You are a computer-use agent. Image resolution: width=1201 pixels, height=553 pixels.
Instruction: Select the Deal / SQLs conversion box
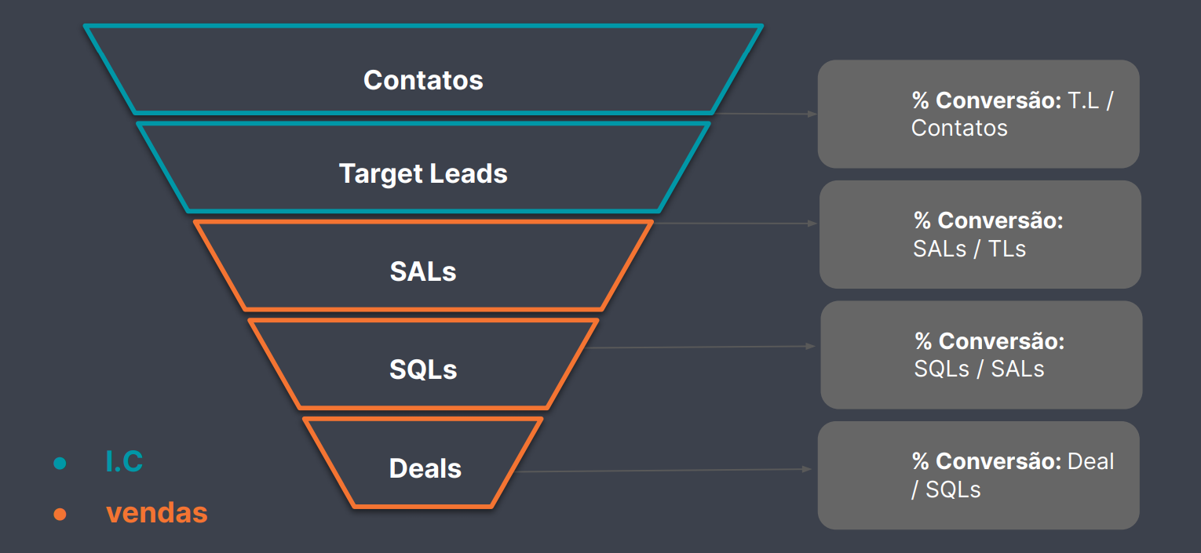(978, 475)
